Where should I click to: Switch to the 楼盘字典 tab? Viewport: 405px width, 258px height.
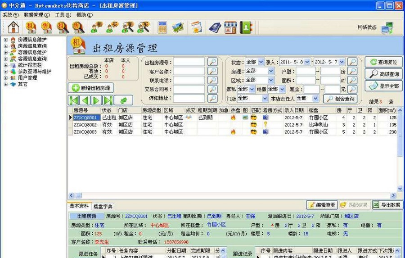103,206
